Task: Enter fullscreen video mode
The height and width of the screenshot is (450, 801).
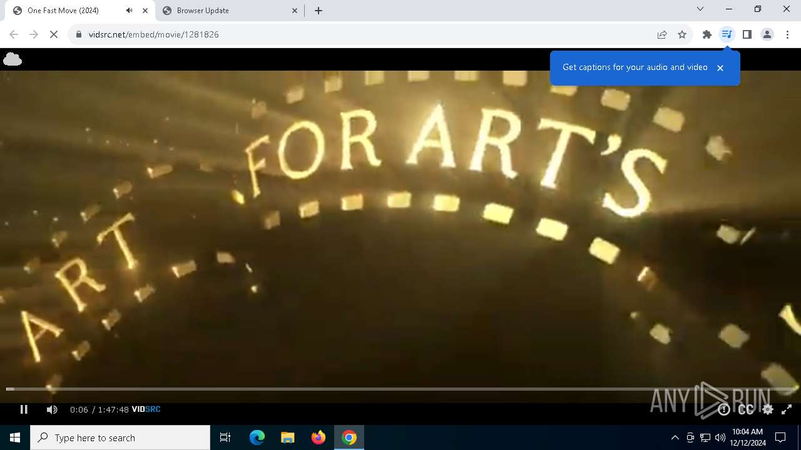Action: [x=787, y=409]
